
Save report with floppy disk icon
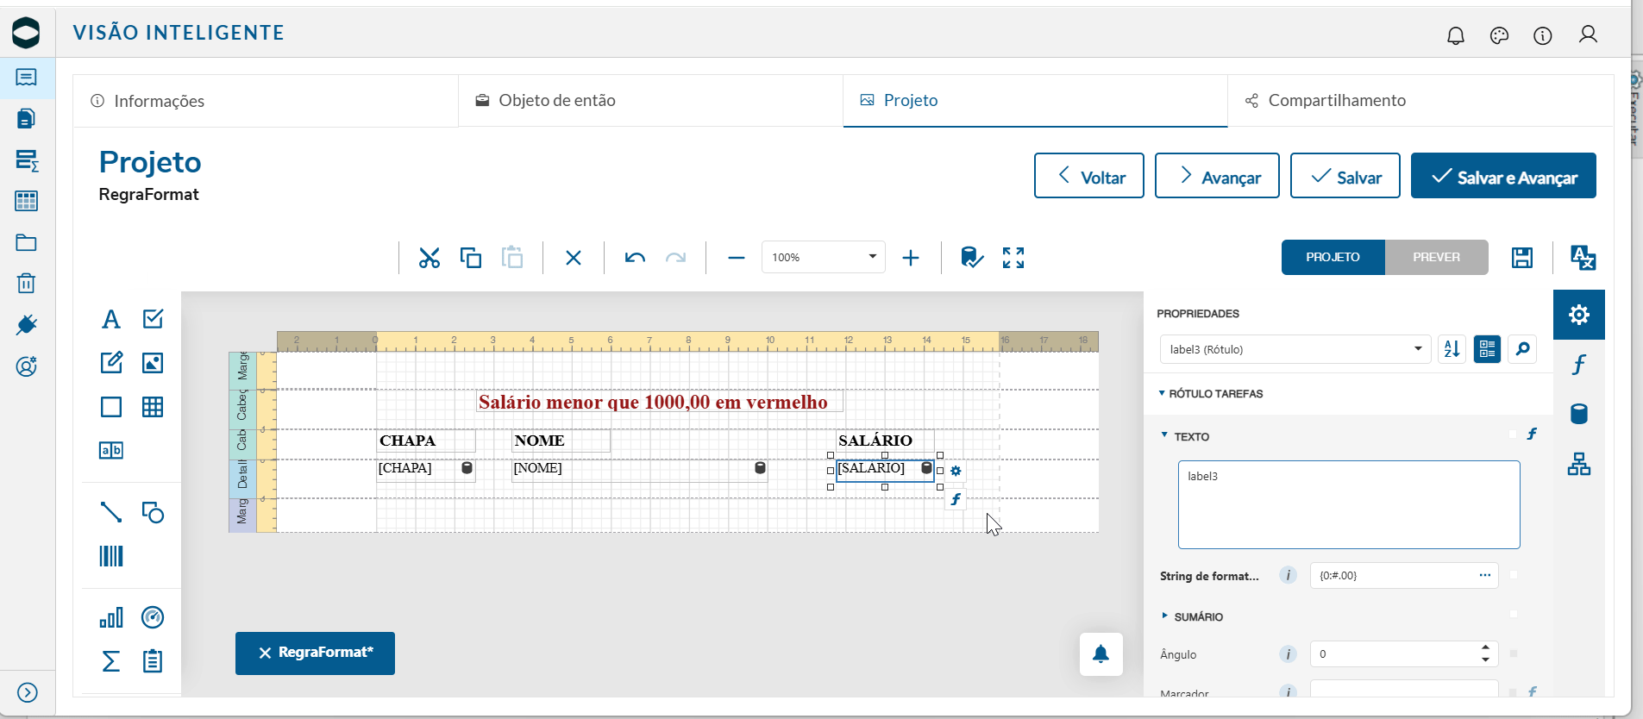click(x=1522, y=258)
